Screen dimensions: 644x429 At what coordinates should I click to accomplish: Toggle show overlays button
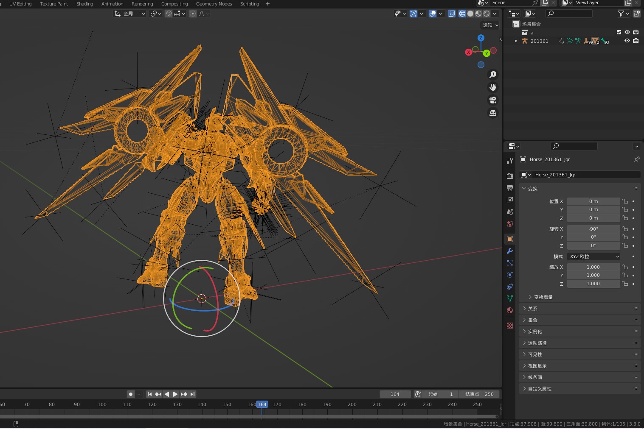(433, 14)
